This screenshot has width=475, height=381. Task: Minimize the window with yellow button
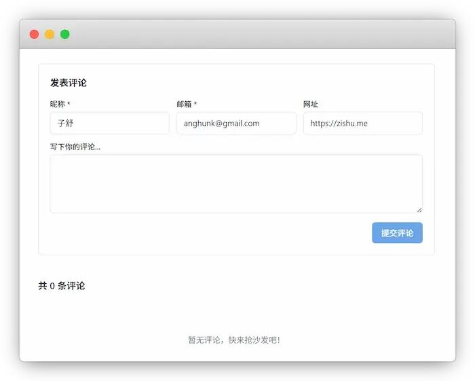tap(50, 34)
